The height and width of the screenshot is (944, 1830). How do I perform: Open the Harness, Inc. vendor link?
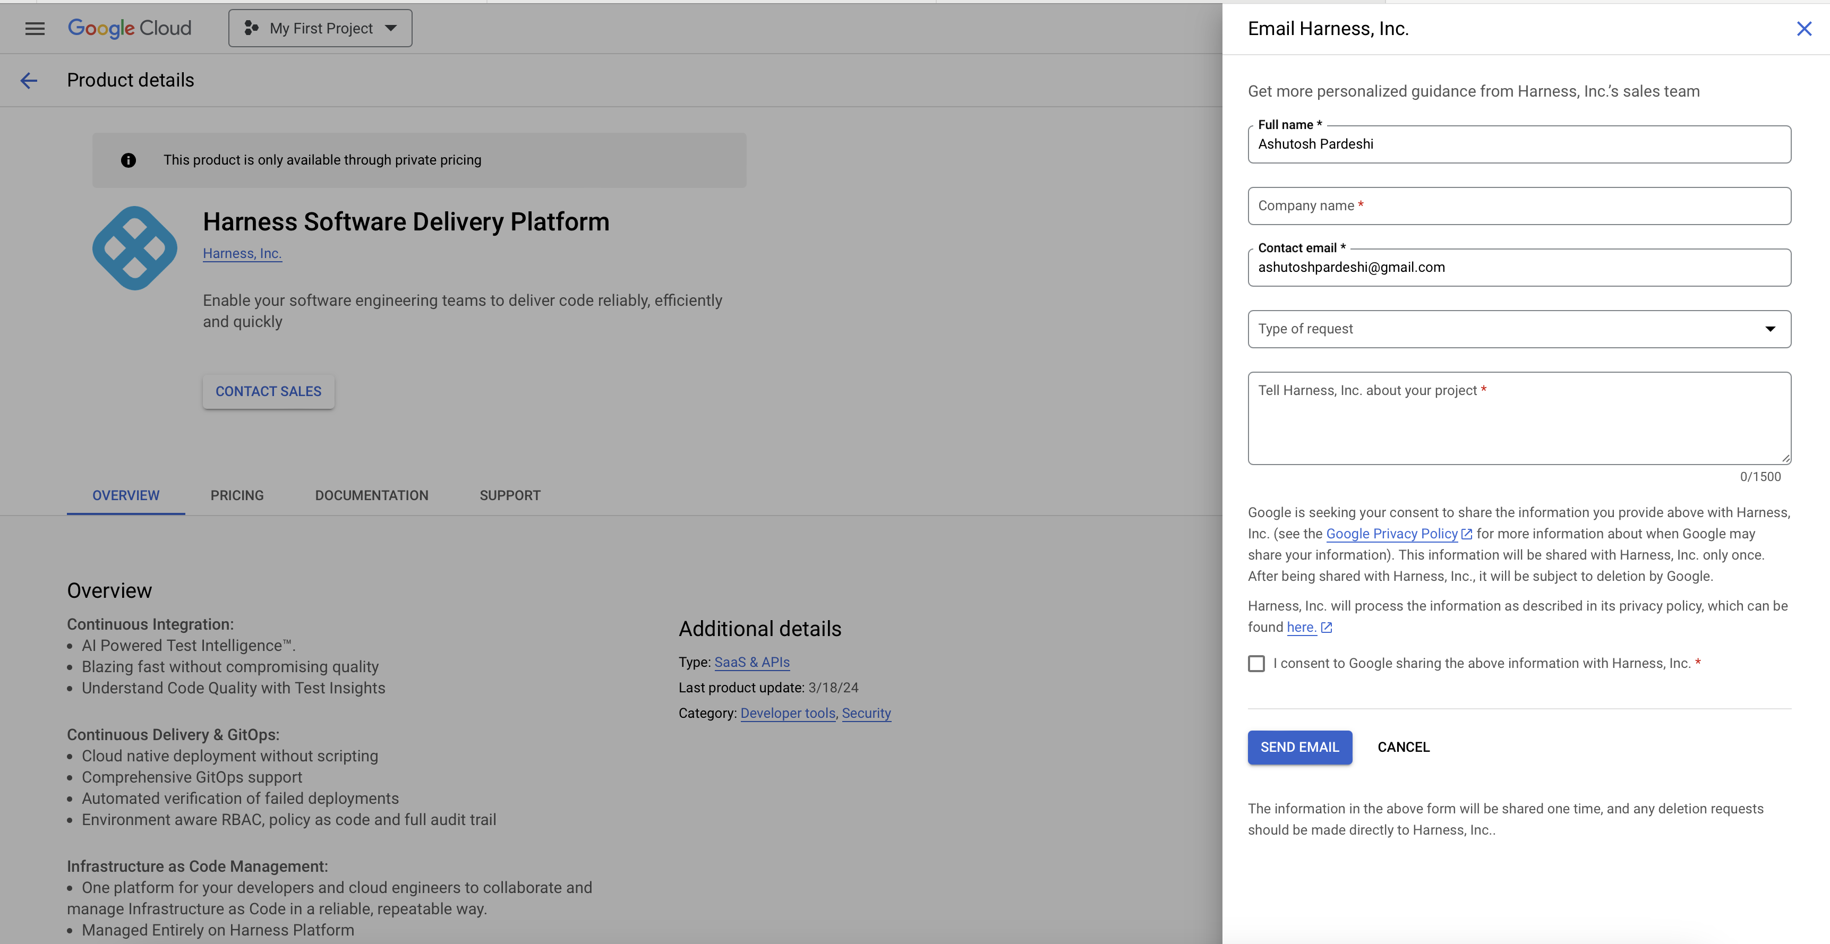[242, 254]
